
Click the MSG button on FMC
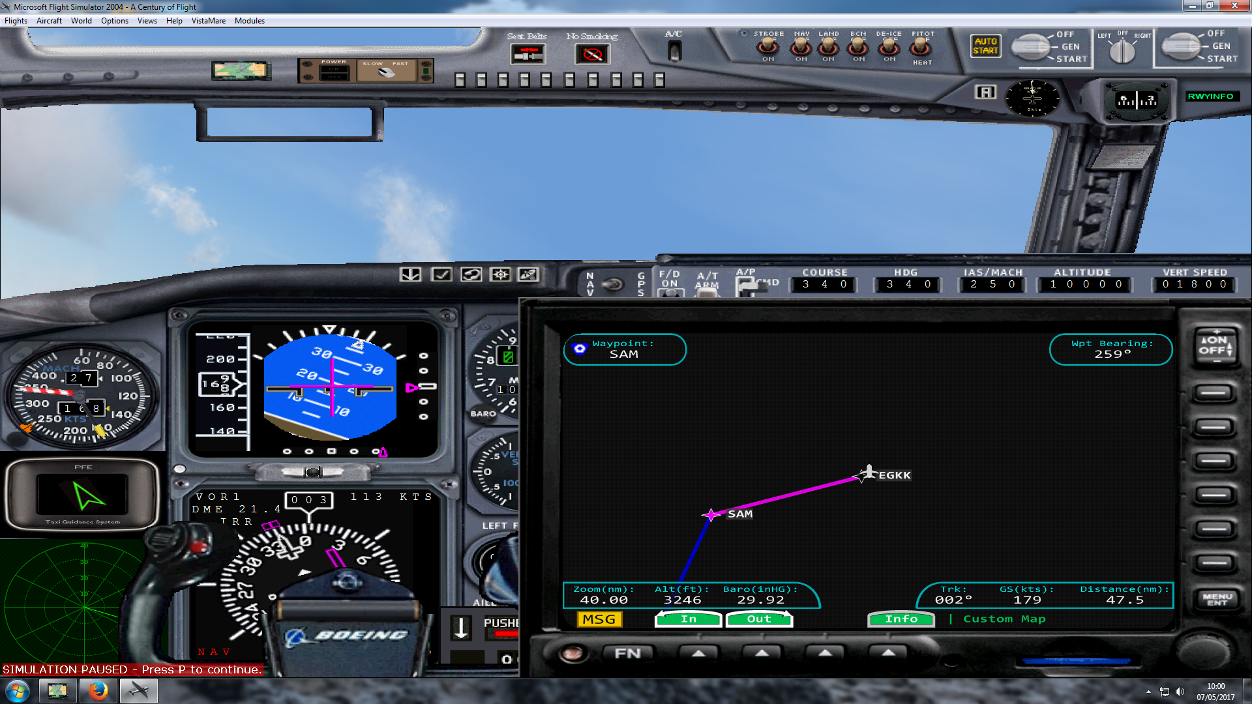point(597,618)
